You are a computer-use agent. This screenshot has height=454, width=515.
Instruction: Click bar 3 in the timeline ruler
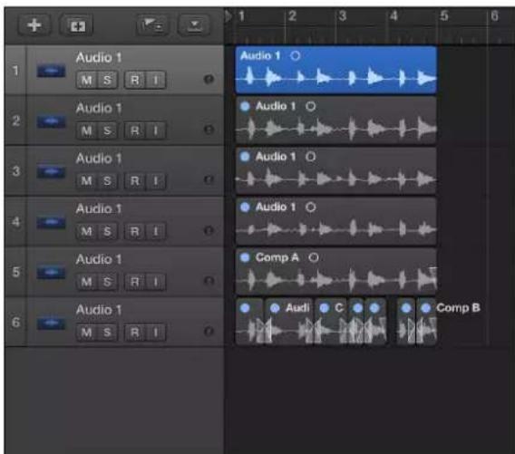pos(342,15)
